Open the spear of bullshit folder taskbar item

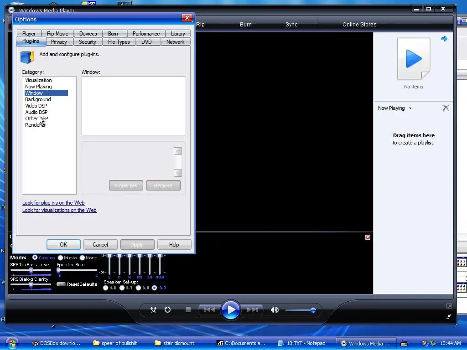tap(115, 343)
